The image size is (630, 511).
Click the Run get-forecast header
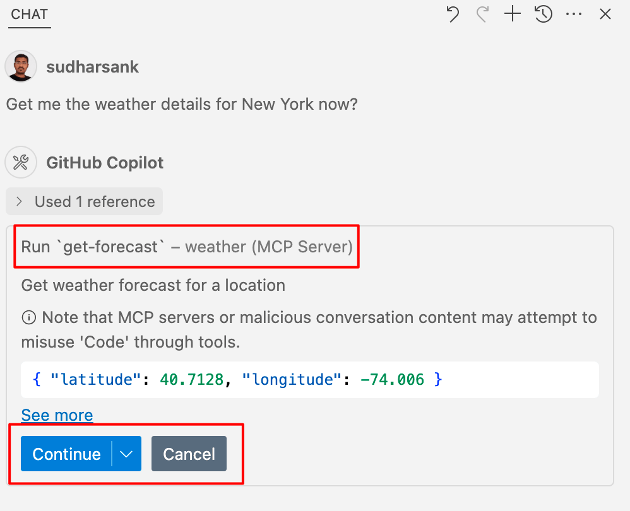[x=187, y=247]
